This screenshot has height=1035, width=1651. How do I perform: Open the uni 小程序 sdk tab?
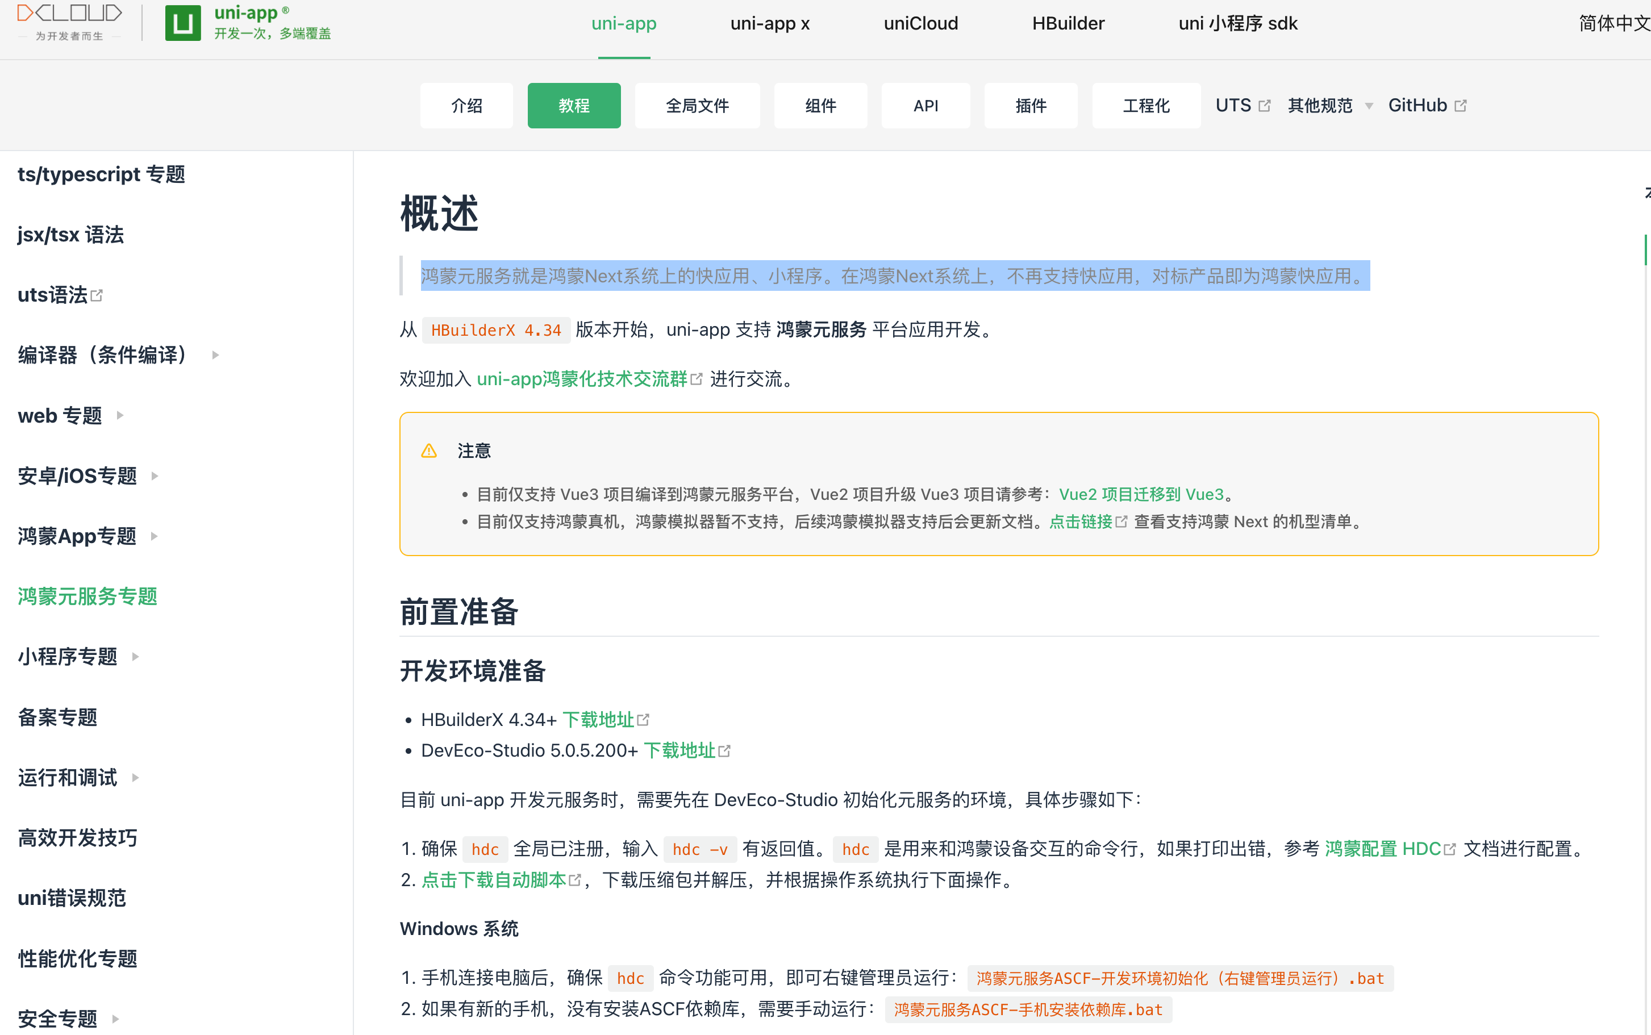pyautogui.click(x=1237, y=23)
